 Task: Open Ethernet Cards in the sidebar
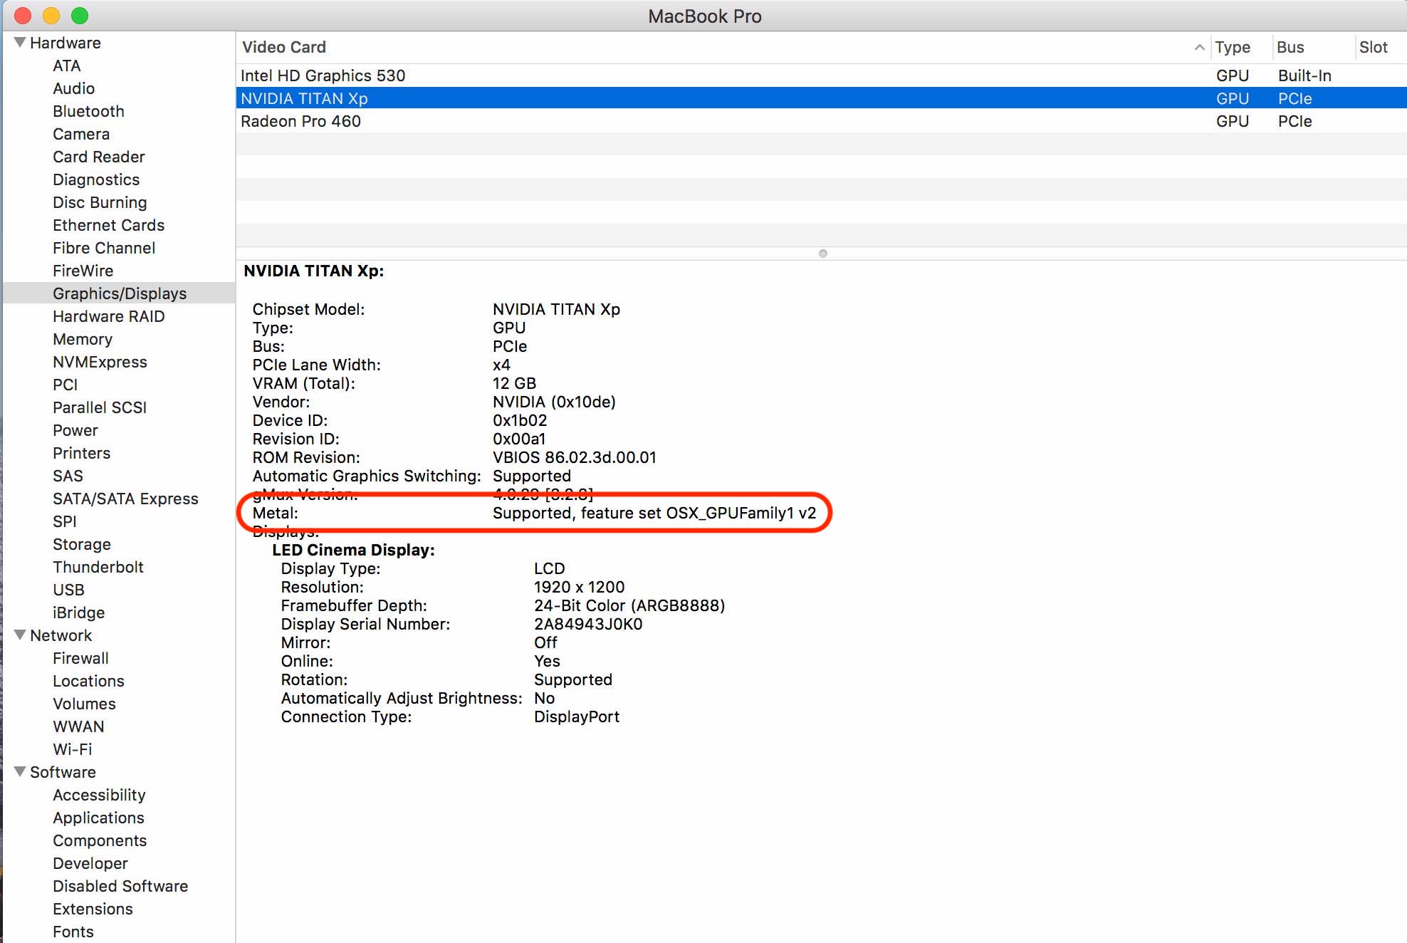pyautogui.click(x=108, y=225)
